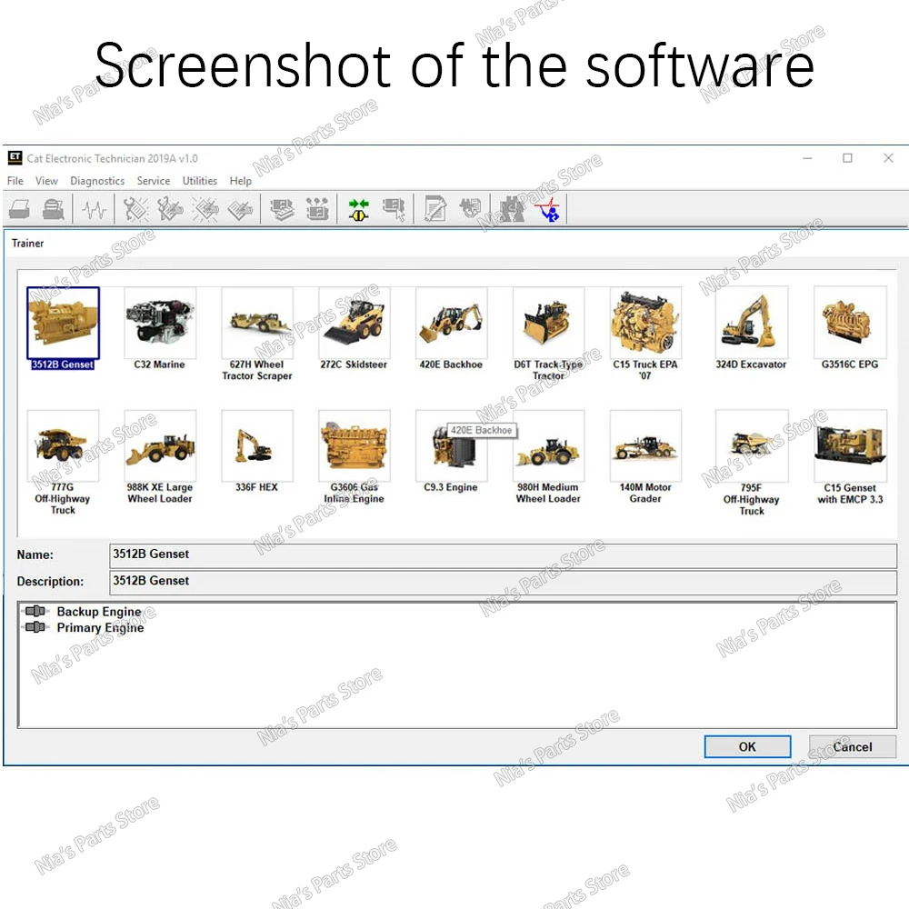Click the greyed-out figures toolbar icon
This screenshot has height=909, width=909.
coord(512,209)
